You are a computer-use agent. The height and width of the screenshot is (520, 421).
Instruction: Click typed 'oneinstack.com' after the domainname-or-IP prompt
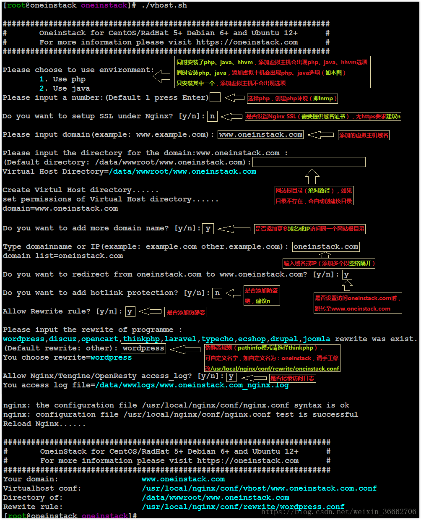click(326, 247)
